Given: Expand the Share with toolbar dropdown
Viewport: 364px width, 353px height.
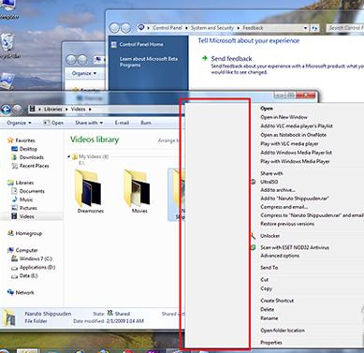Looking at the screenshot, I should (x=89, y=123).
